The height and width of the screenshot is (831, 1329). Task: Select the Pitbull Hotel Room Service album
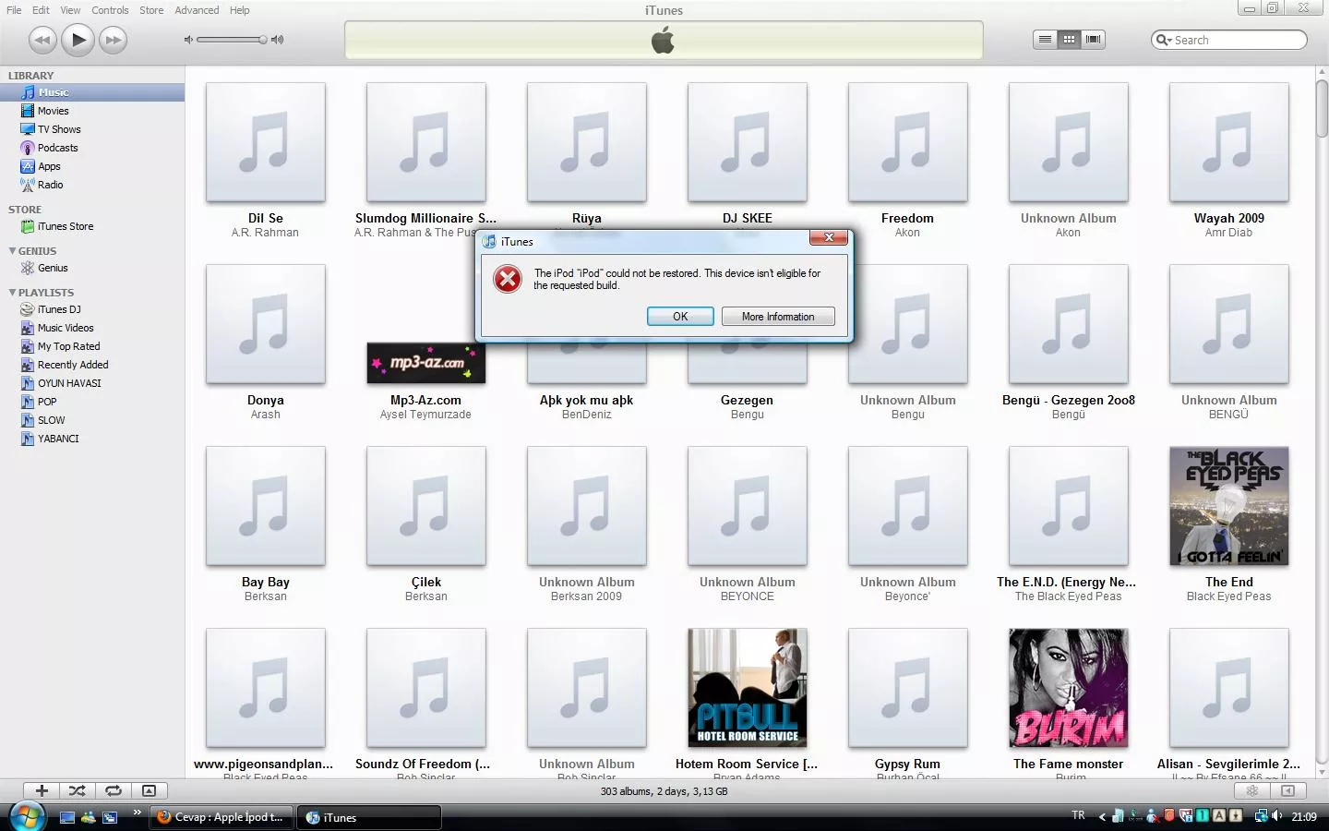pos(747,688)
